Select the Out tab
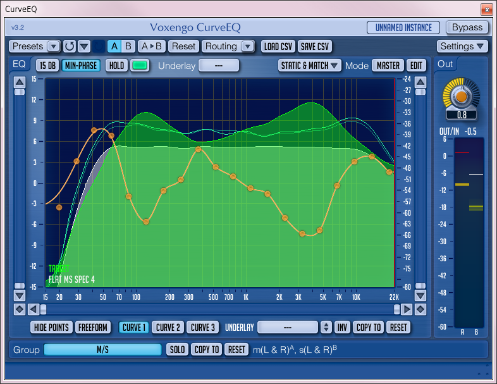 click(x=445, y=64)
